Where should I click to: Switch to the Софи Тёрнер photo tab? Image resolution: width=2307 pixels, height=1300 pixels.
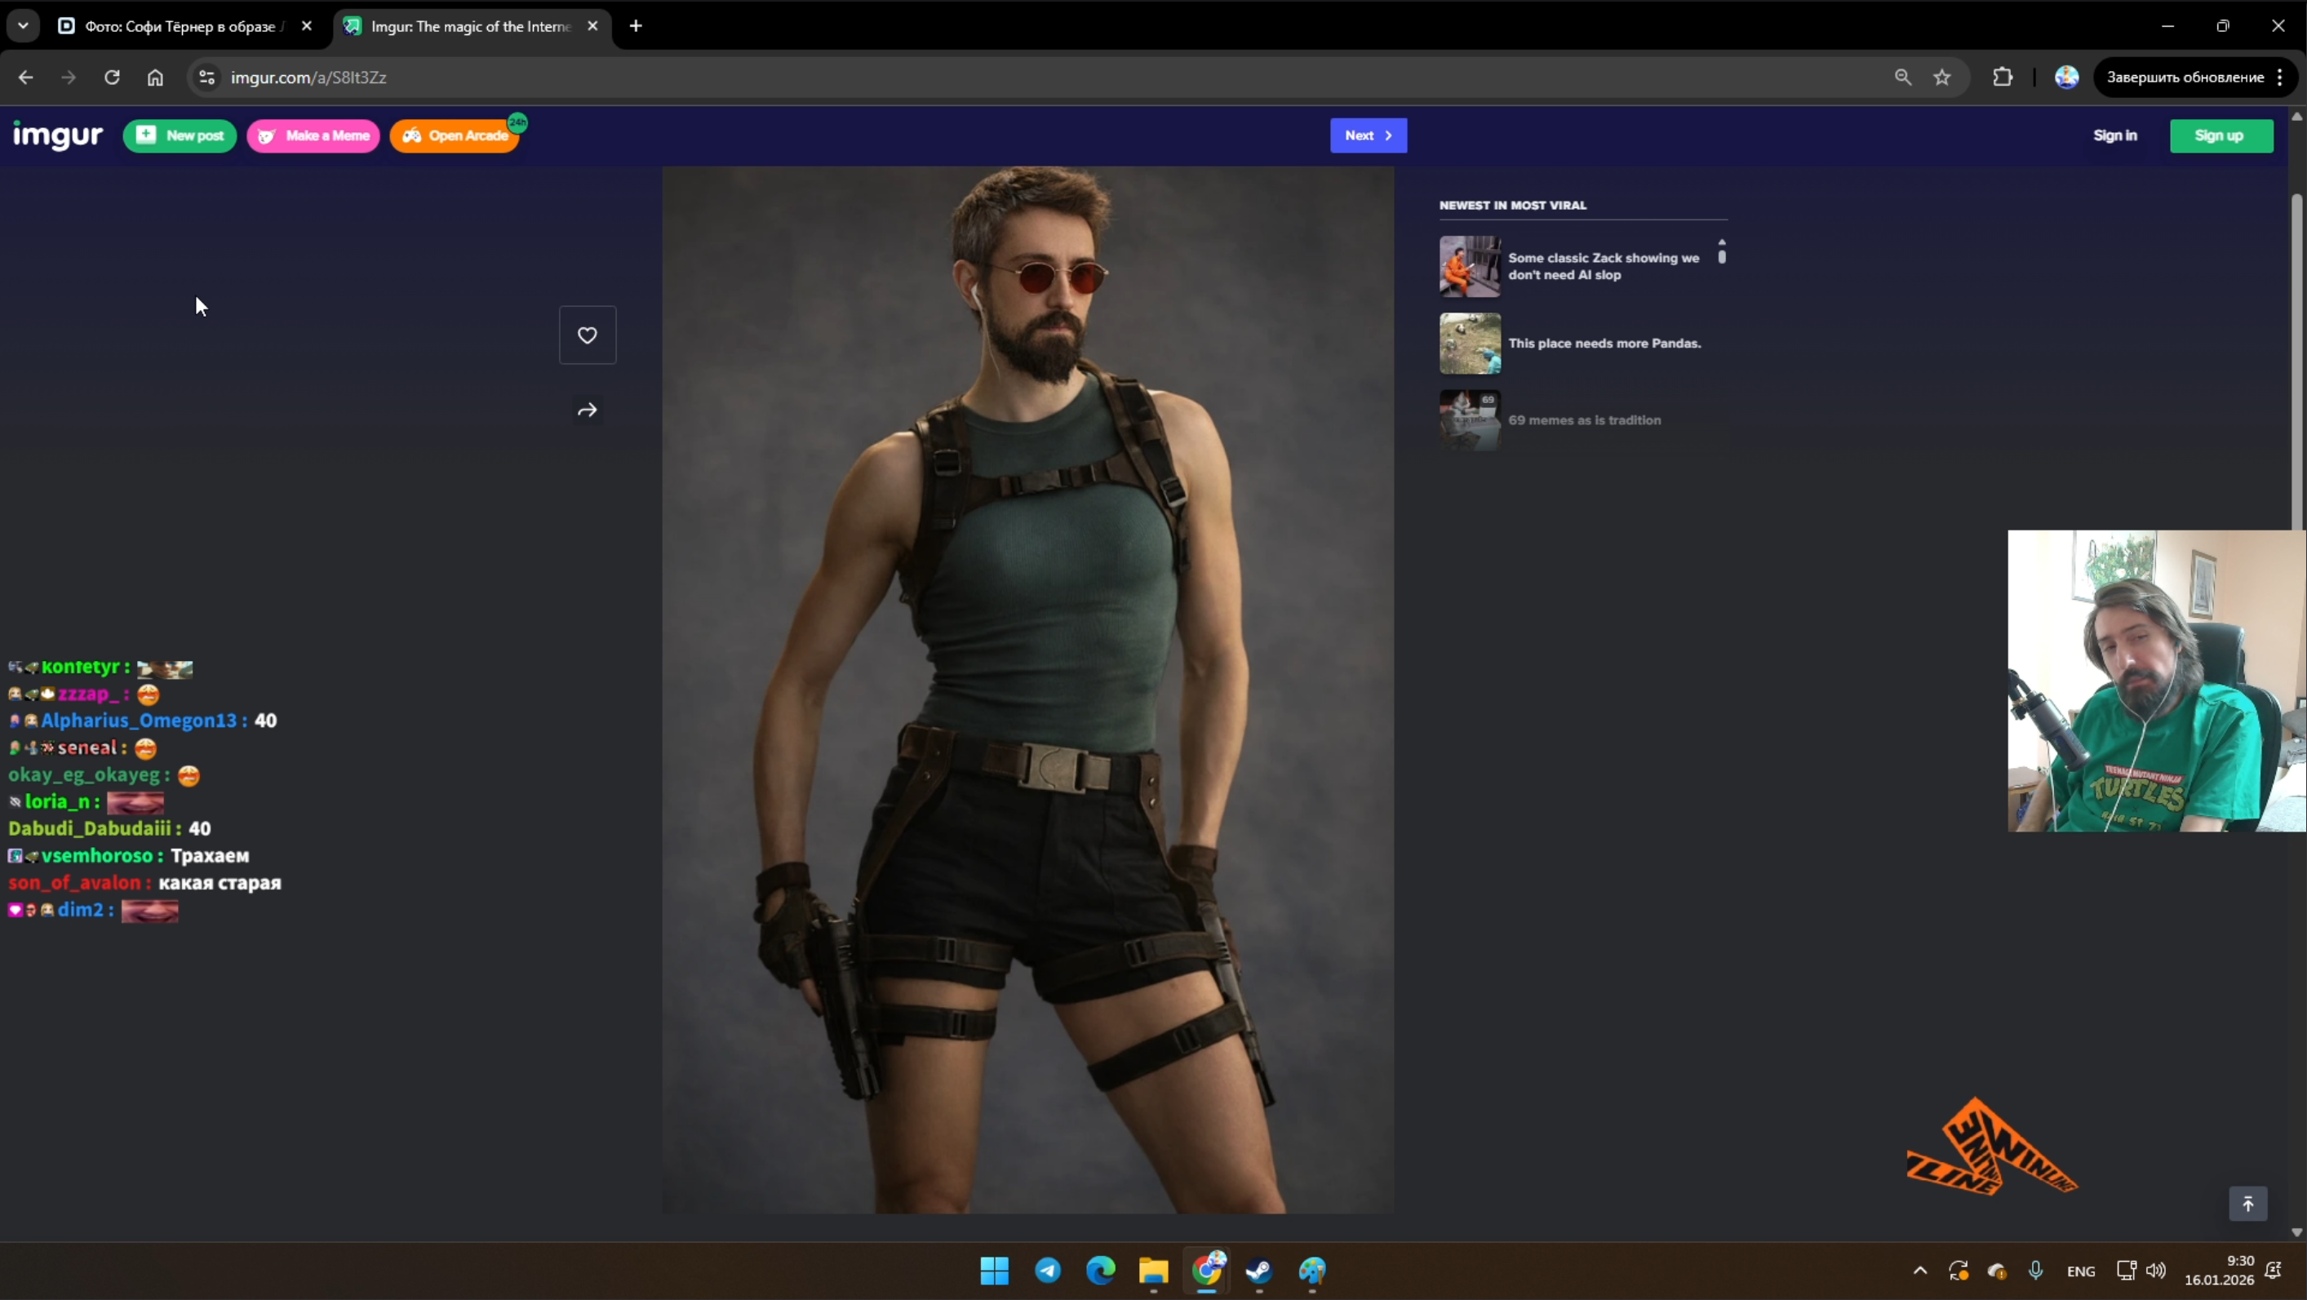coord(179,26)
